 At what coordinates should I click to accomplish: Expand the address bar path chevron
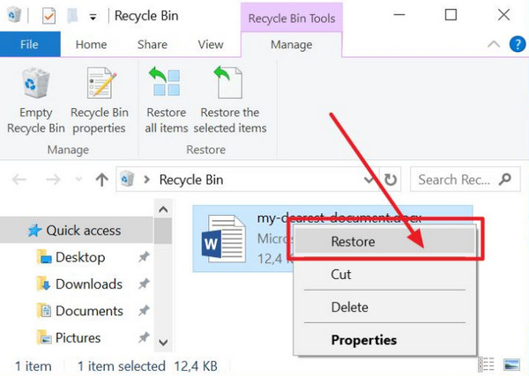point(146,180)
